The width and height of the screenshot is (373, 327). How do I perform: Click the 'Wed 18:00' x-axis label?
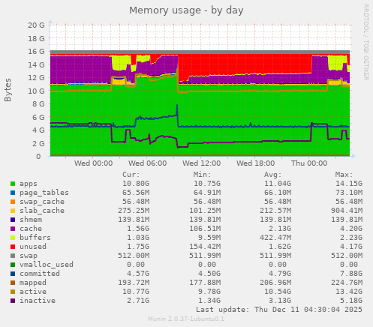pos(256,163)
